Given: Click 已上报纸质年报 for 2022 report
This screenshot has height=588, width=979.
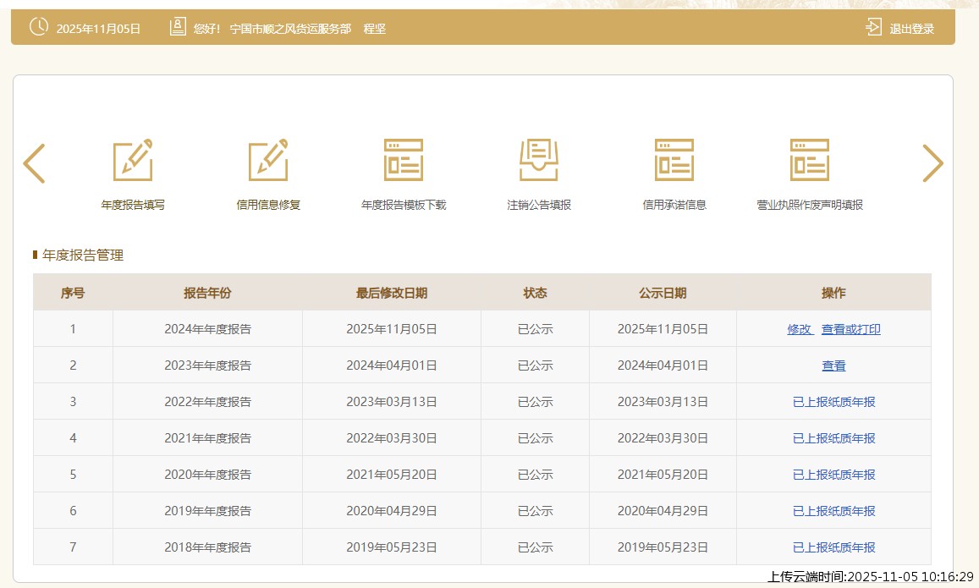Looking at the screenshot, I should (833, 402).
